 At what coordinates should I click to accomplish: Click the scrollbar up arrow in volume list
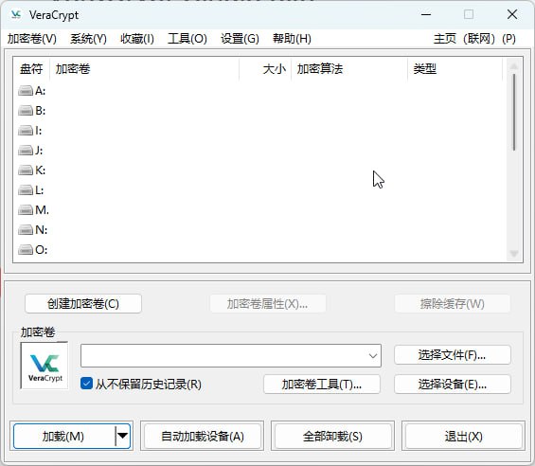[x=514, y=66]
